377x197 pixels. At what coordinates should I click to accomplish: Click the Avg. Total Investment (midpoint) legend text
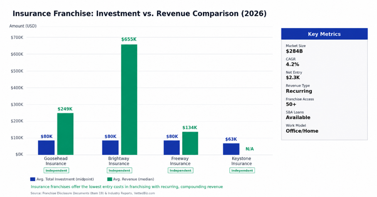(x=65, y=179)
